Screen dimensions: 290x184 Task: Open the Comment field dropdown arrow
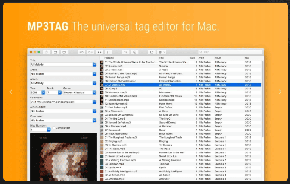point(94,102)
